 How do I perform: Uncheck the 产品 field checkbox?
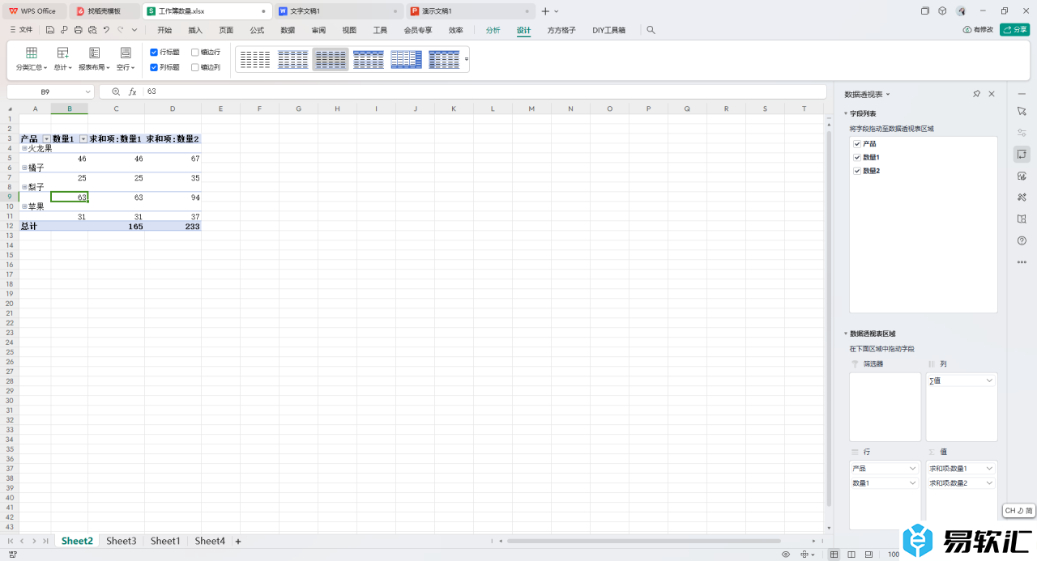tap(857, 143)
